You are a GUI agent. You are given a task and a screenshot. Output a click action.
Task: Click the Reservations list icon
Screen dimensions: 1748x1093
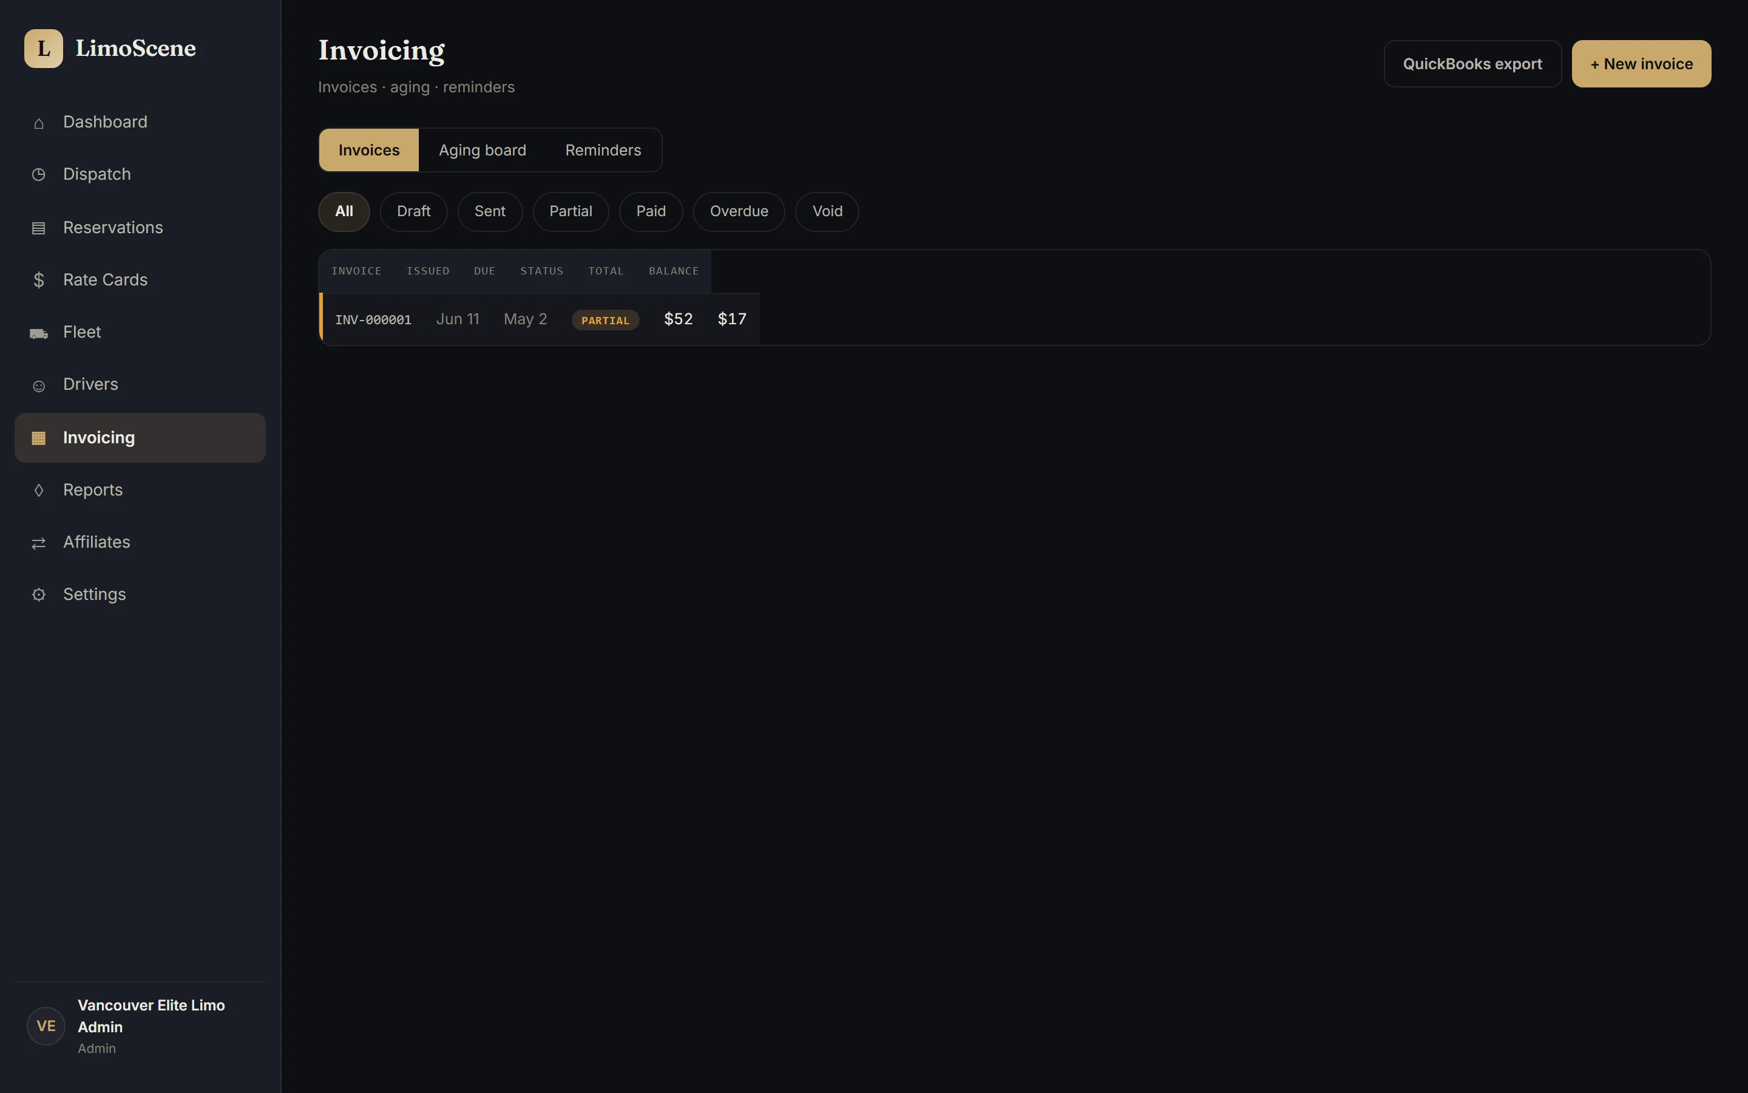[x=39, y=228]
